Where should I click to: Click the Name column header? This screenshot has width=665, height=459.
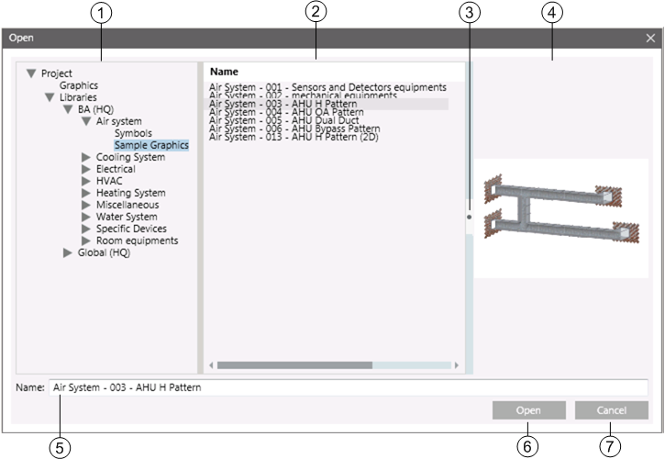224,72
